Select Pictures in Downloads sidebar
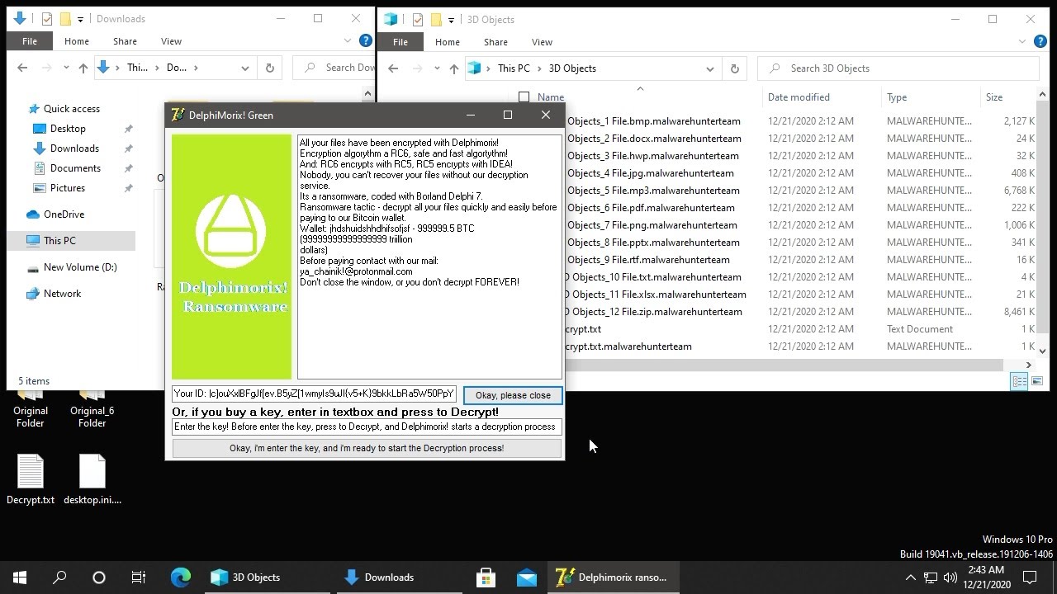Screen dimensions: 1057x594 pyautogui.click(x=68, y=188)
